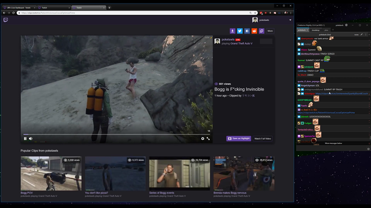Open the Brenda makes Bogg nervous clip thumbnail
This screenshot has width=371, height=208.
244,173
